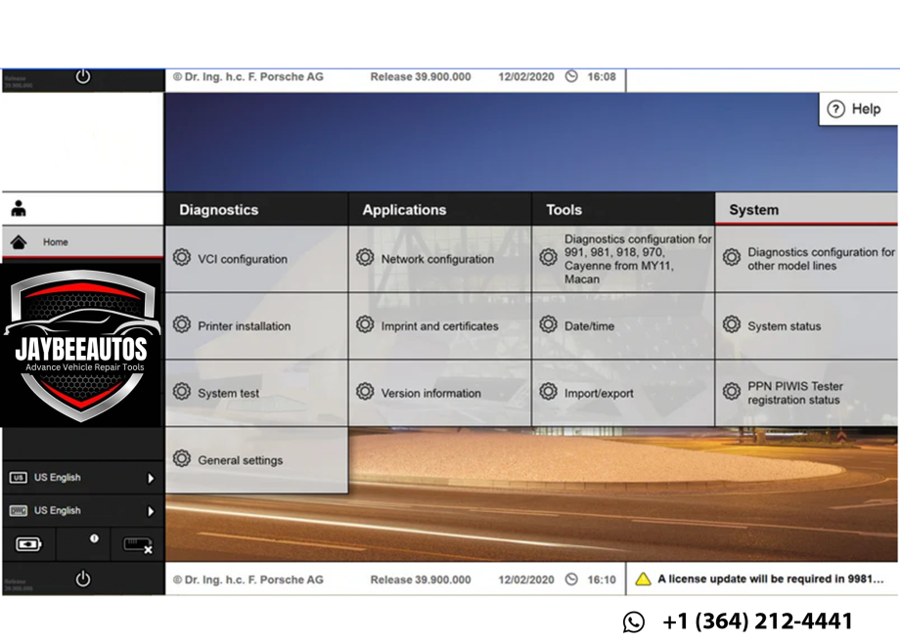Click the Help question mark icon

pyautogui.click(x=835, y=108)
